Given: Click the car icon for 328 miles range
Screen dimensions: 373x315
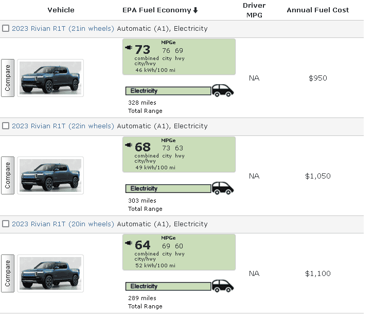Looking at the screenshot, I should [223, 90].
